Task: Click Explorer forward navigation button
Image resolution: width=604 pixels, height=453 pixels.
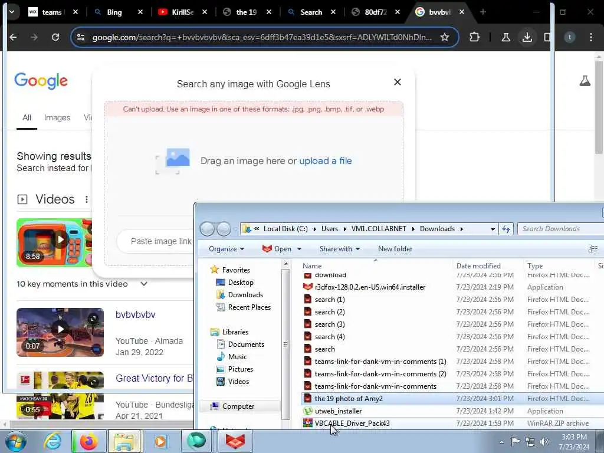Action: click(x=224, y=229)
